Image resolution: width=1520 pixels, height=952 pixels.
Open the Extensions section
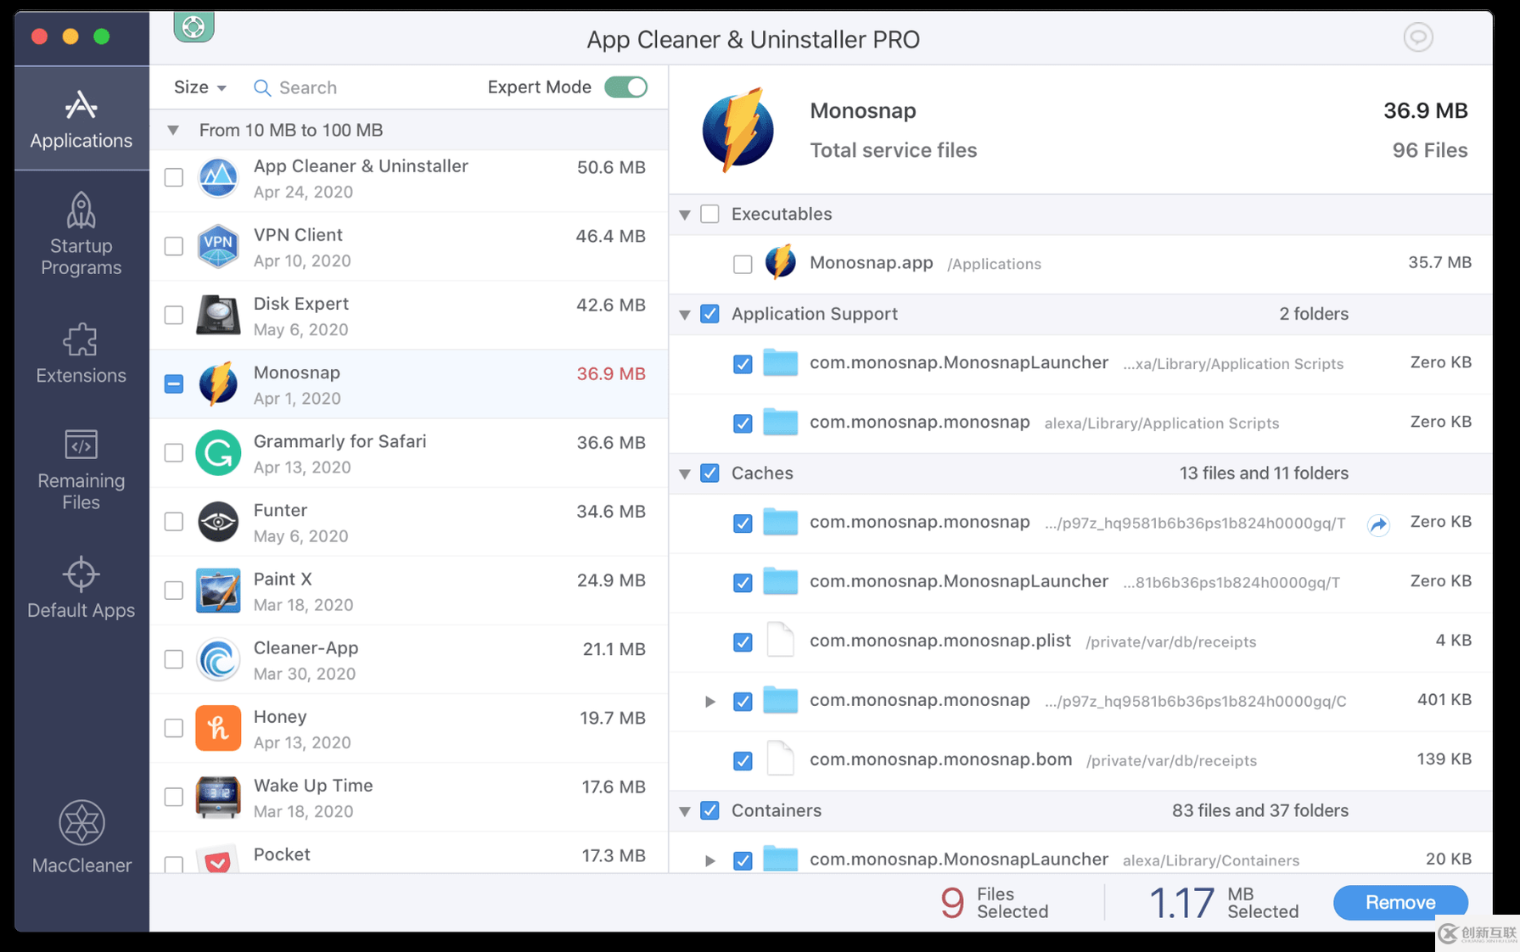(x=81, y=354)
